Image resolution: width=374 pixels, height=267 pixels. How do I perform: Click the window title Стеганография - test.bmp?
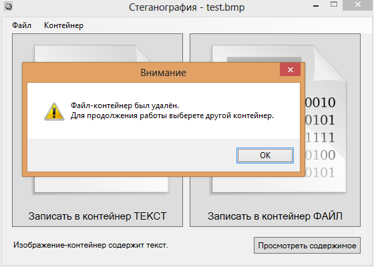tap(187, 7)
